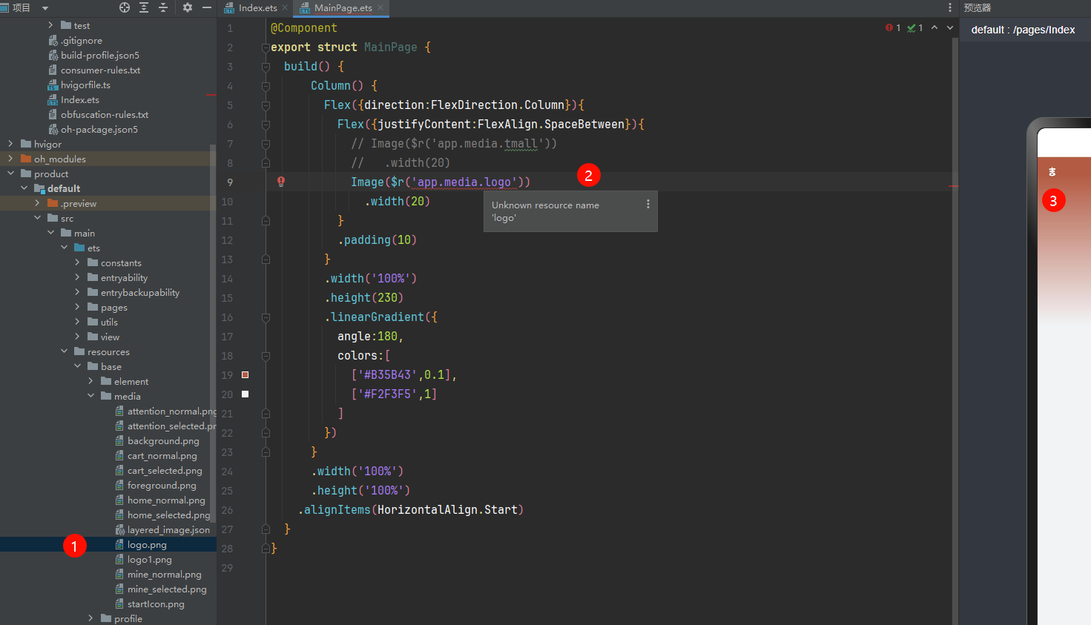Open project panel settings gear
The image size is (1091, 625).
(188, 7)
